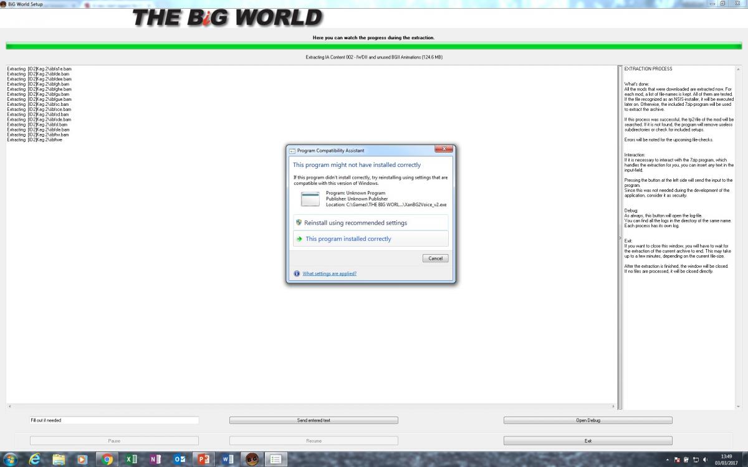The image size is (748, 467).
Task: Select This program installed correctly
Action: [371, 238]
